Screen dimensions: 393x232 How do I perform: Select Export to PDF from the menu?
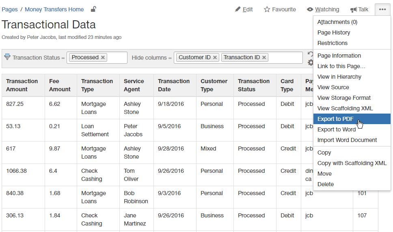click(x=335, y=119)
